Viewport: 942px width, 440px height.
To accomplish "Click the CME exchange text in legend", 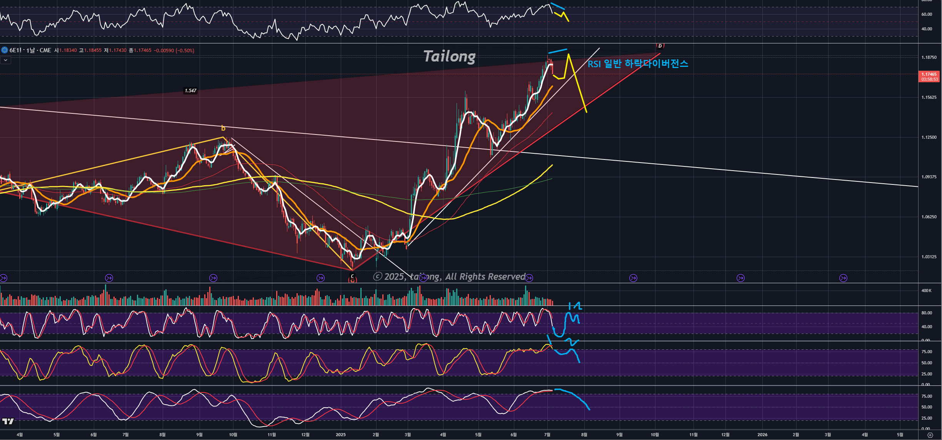I will (45, 50).
